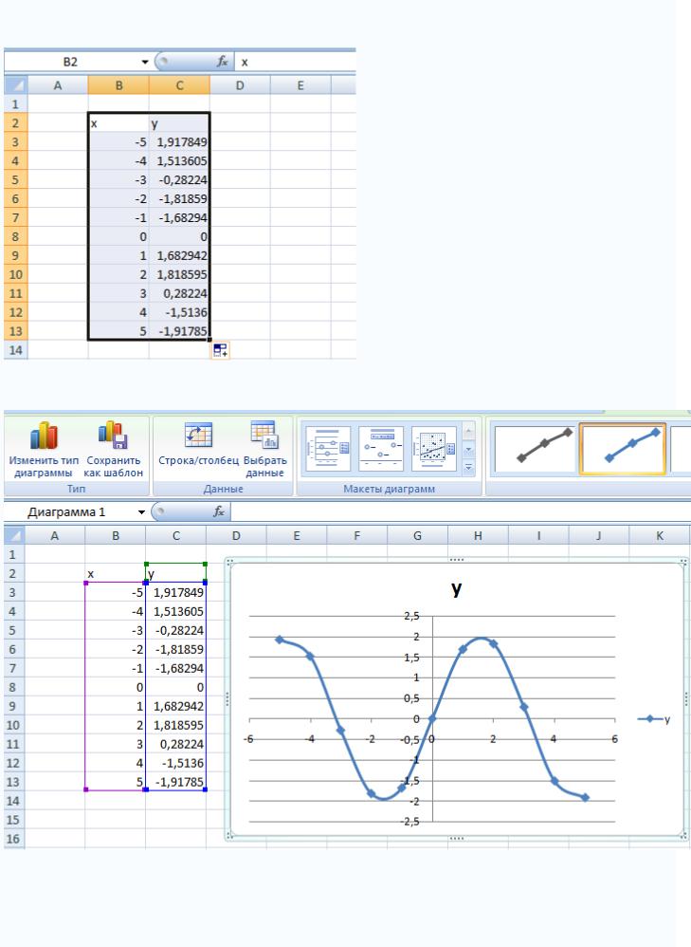
Task: Click cell -1,91785 in chart worksheet
Action: 175,782
